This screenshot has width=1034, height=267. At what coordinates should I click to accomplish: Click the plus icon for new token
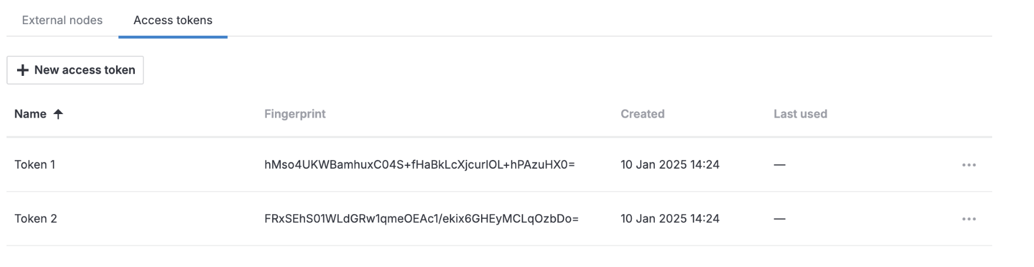click(x=22, y=70)
